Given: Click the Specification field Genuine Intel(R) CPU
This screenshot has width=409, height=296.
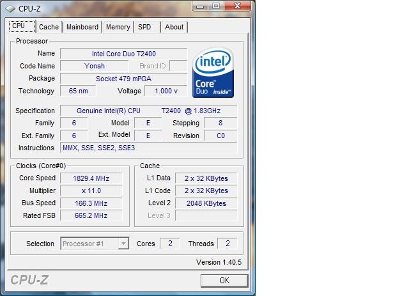Looking at the screenshot, I should [x=149, y=111].
